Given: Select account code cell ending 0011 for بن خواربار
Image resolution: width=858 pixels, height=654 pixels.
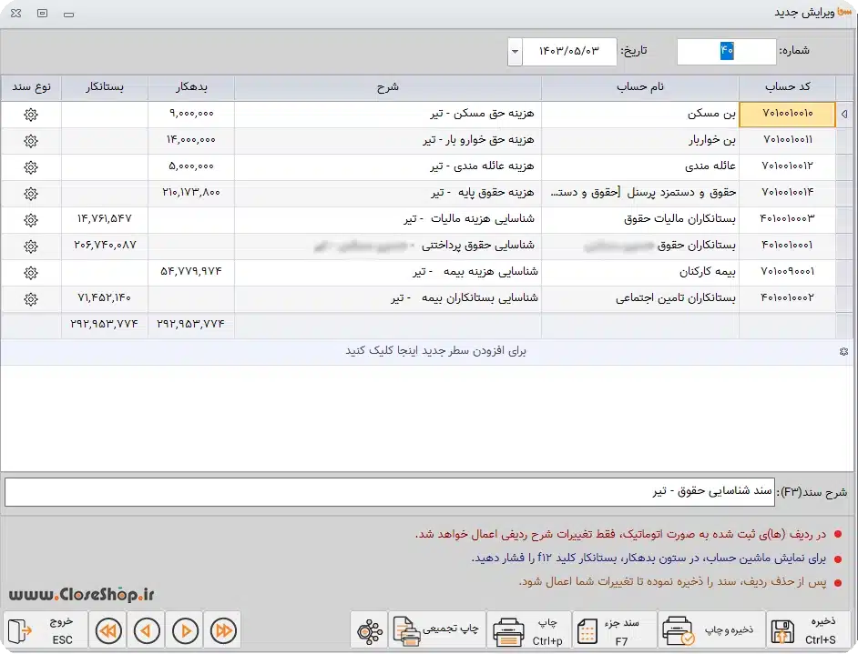Looking at the screenshot, I should (788, 140).
